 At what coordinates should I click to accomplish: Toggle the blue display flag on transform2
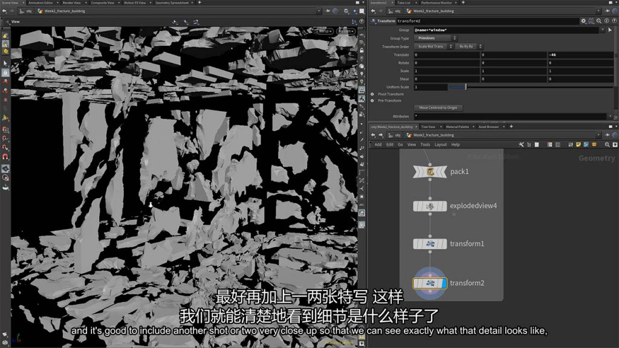[x=442, y=283]
